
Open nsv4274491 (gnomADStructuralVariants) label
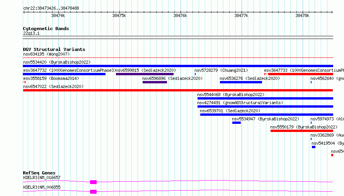point(240,103)
